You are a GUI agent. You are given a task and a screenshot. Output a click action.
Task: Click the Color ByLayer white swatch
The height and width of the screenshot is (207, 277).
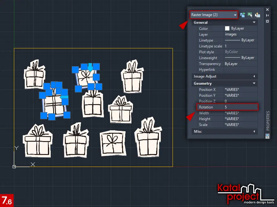227,28
